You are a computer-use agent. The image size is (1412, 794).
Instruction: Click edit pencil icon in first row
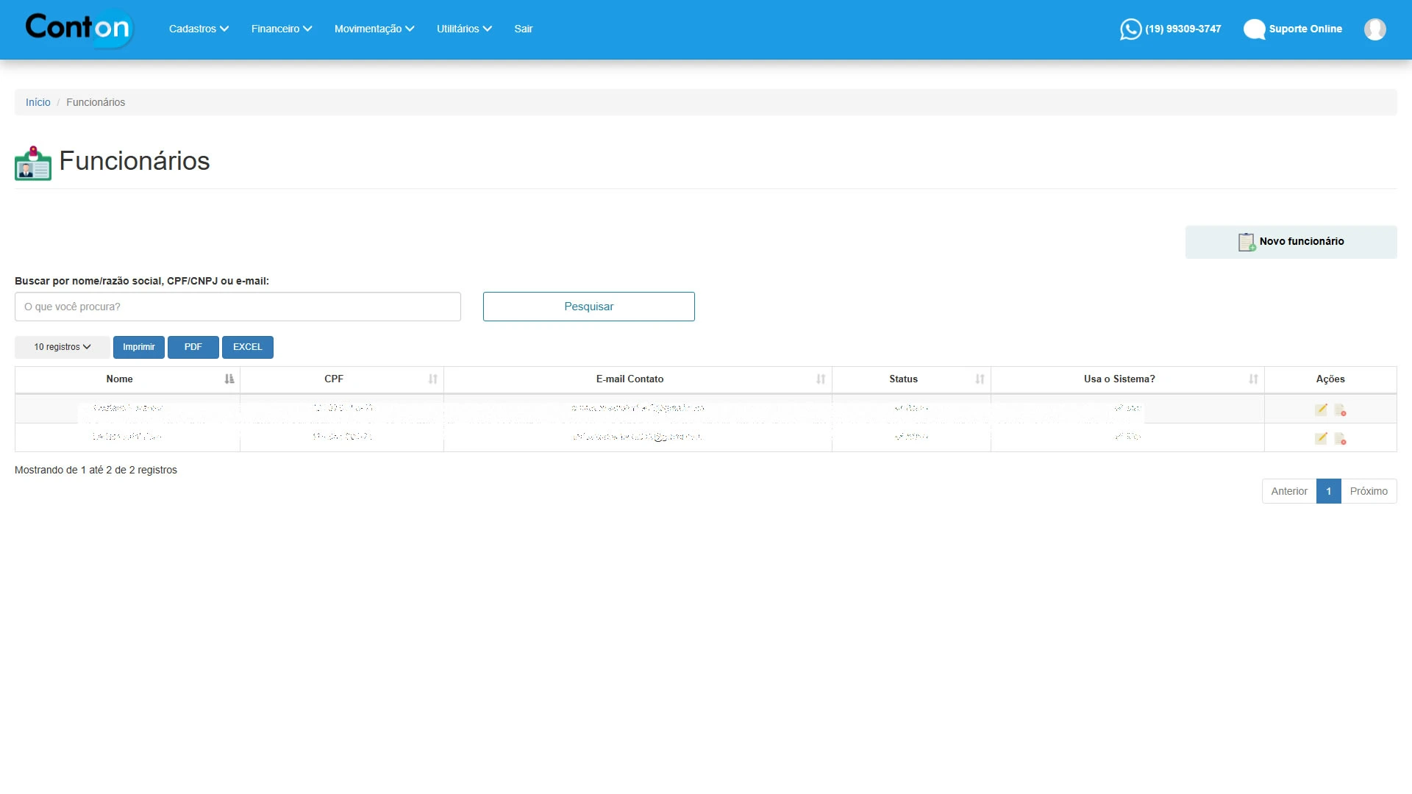click(x=1321, y=409)
